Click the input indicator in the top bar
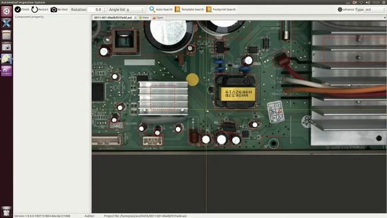 (348, 2)
